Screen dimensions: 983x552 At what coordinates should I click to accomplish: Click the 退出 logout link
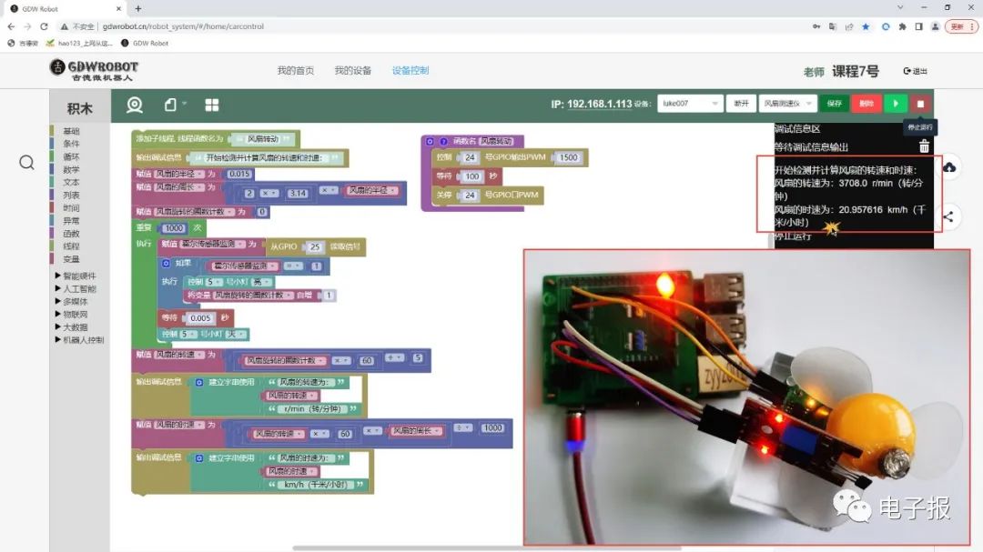point(916,71)
